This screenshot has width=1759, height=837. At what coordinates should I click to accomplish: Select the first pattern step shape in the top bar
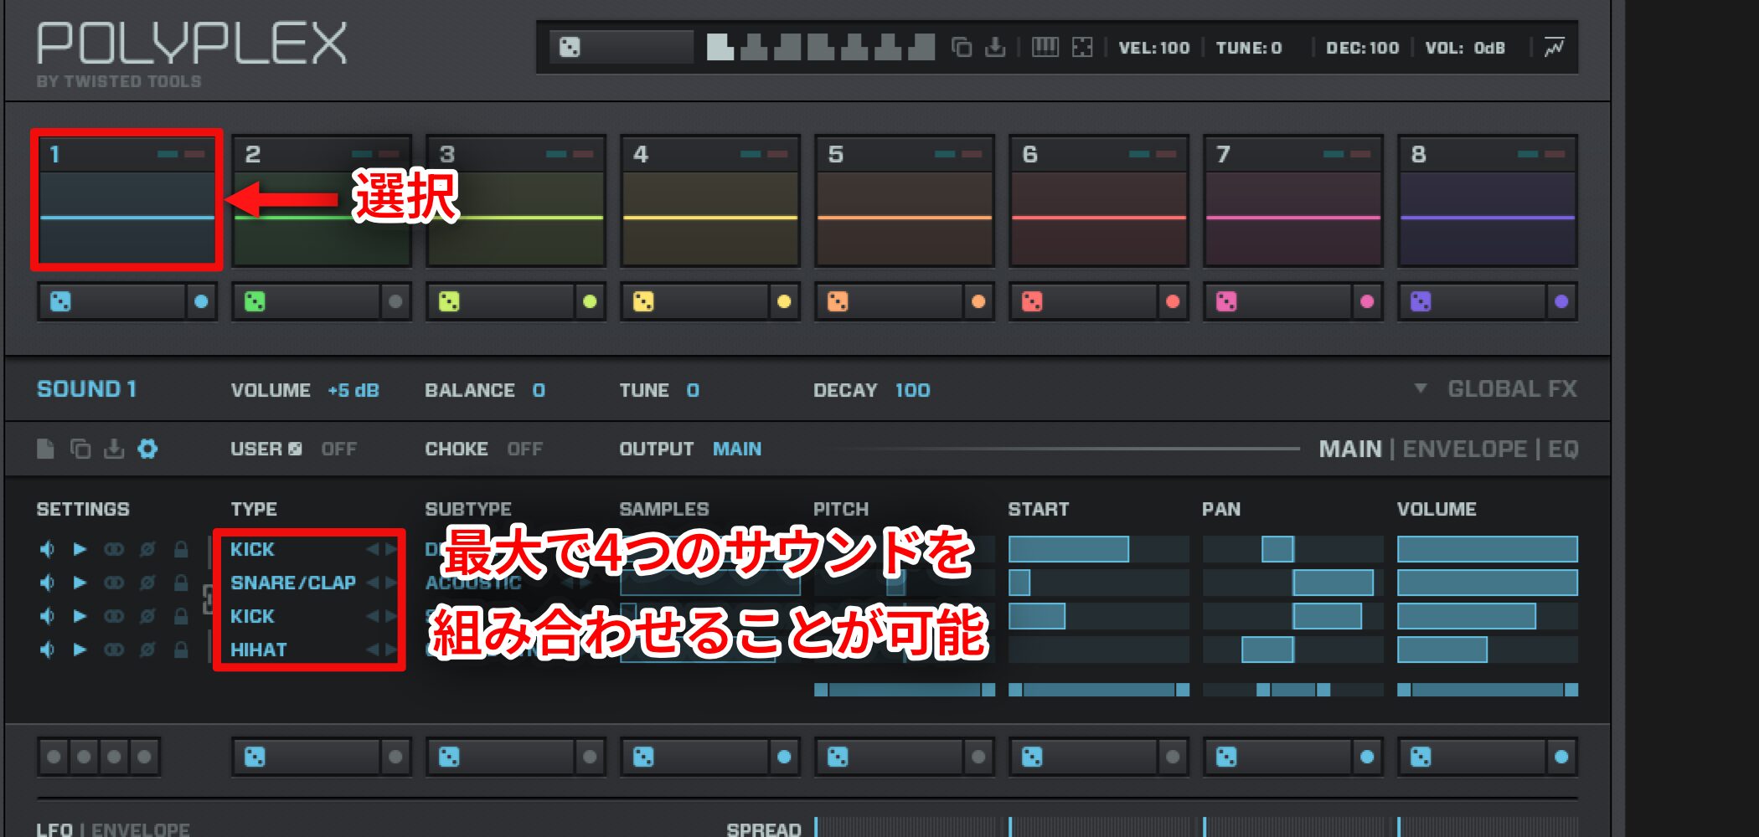(720, 47)
